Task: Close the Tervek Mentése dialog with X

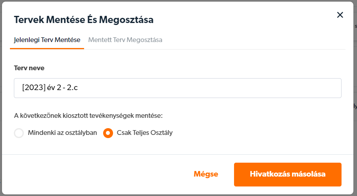Action: point(340,15)
